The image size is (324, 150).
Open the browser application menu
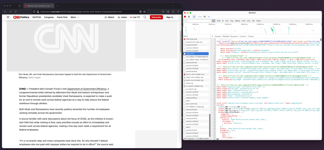(178, 11)
